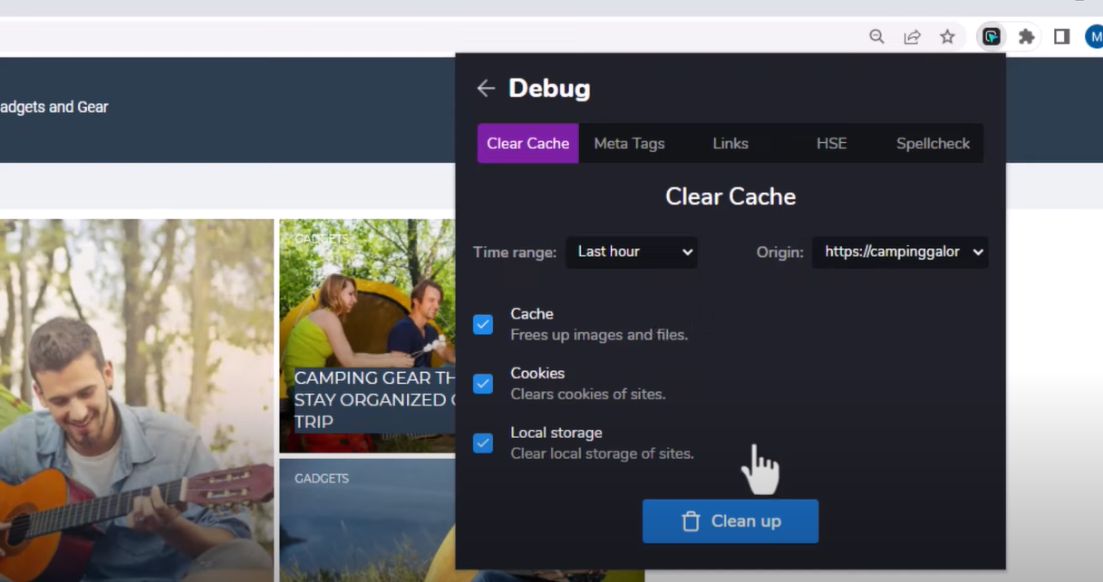
Task: Click the Cookies label text
Action: [x=537, y=373]
